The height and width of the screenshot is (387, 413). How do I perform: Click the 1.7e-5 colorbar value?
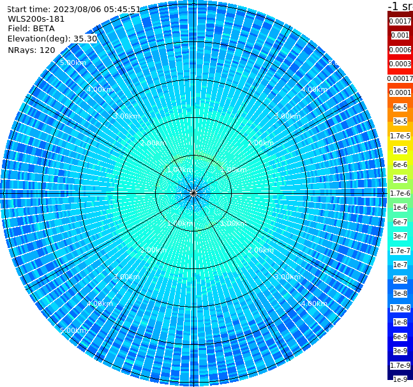click(400, 136)
